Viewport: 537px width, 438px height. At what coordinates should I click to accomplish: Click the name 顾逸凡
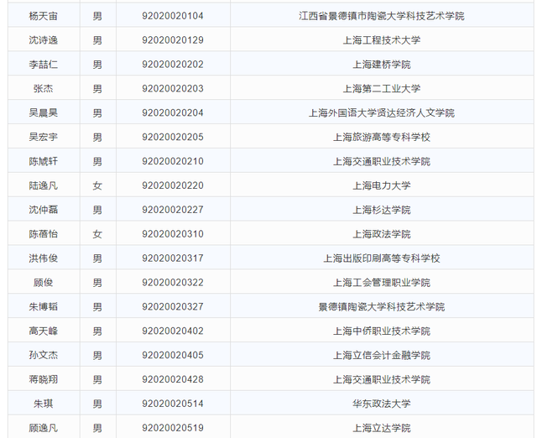click(x=43, y=428)
